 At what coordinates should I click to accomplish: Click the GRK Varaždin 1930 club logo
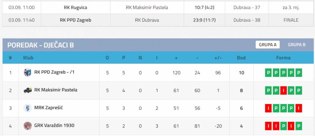[28, 126]
